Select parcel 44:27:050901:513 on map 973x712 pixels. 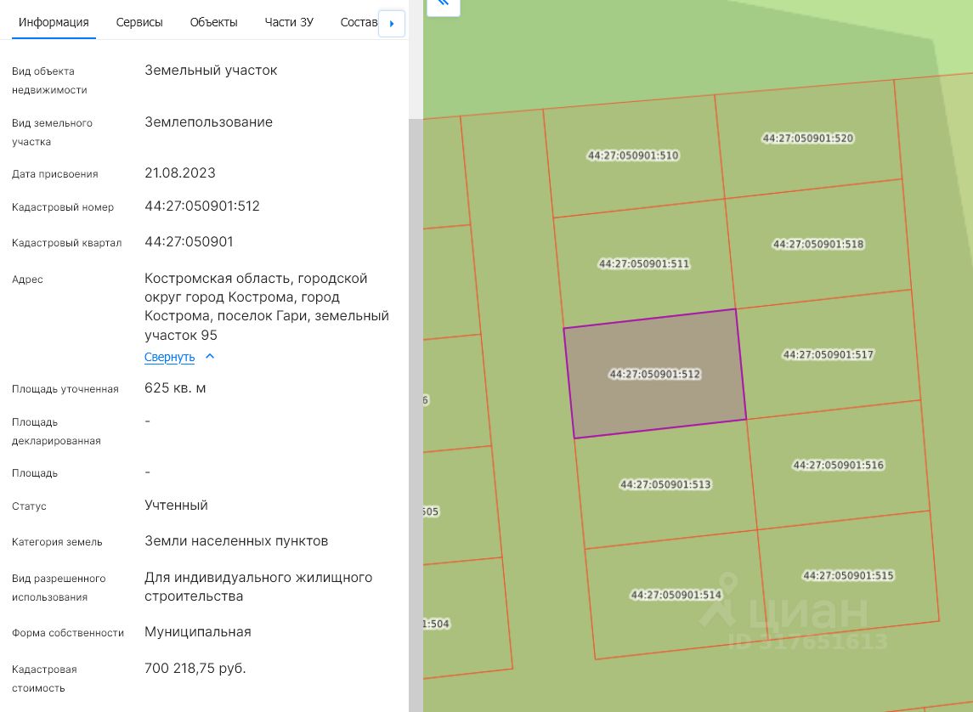pyautogui.click(x=665, y=484)
